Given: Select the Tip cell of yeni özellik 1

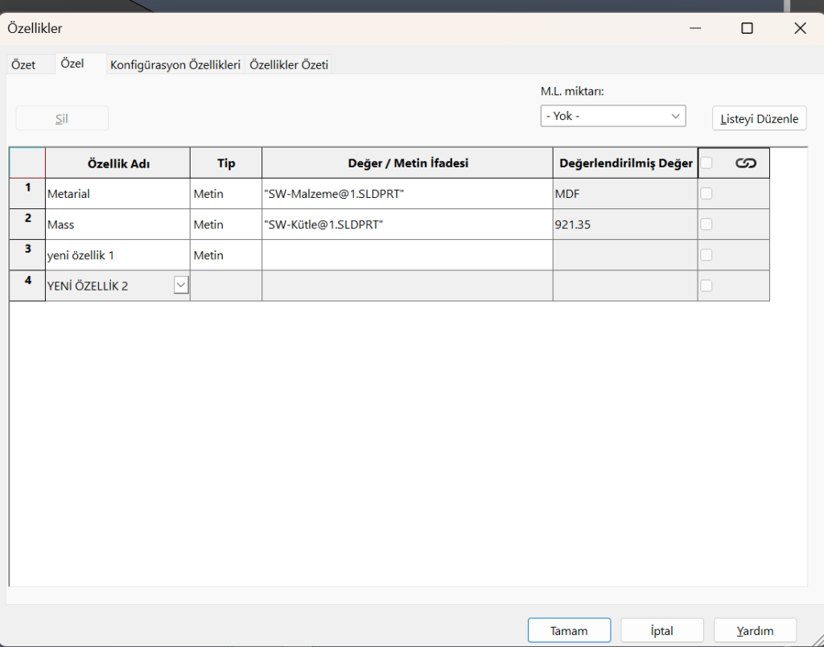Looking at the screenshot, I should coord(225,255).
